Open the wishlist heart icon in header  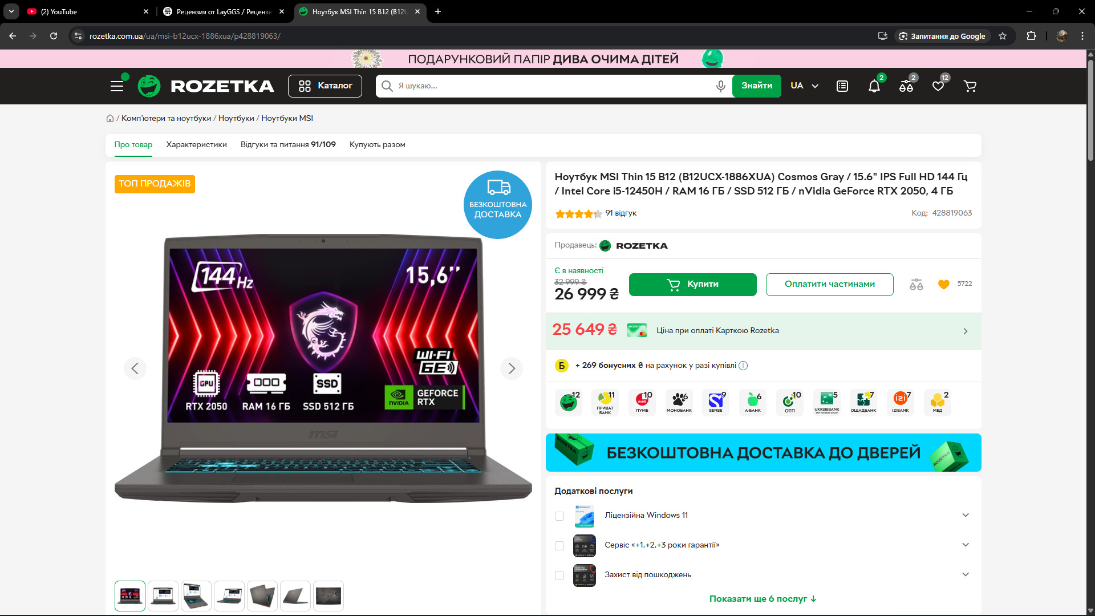pos(938,86)
